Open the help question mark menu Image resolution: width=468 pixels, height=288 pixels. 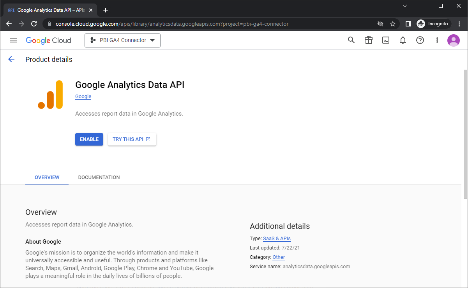[x=420, y=40]
